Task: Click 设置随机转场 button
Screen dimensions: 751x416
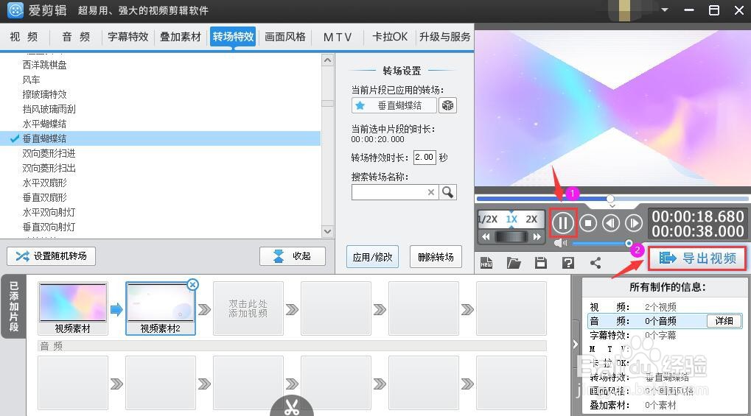Action: tap(52, 256)
